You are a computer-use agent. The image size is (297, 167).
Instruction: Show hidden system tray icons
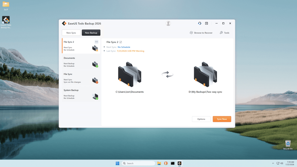pyautogui.click(x=273, y=163)
